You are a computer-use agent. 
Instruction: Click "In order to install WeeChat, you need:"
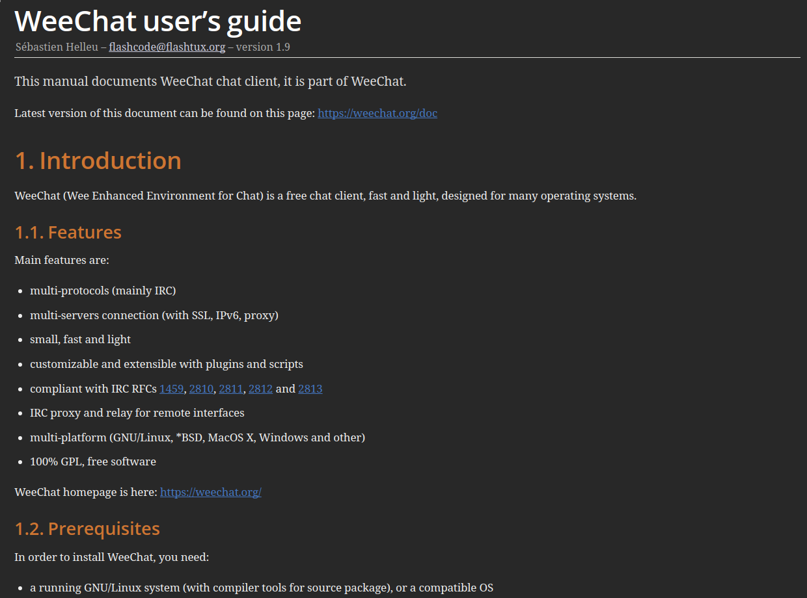pos(112,557)
